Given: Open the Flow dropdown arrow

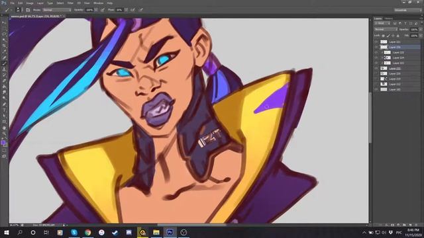Looking at the screenshot, I should pos(126,10).
